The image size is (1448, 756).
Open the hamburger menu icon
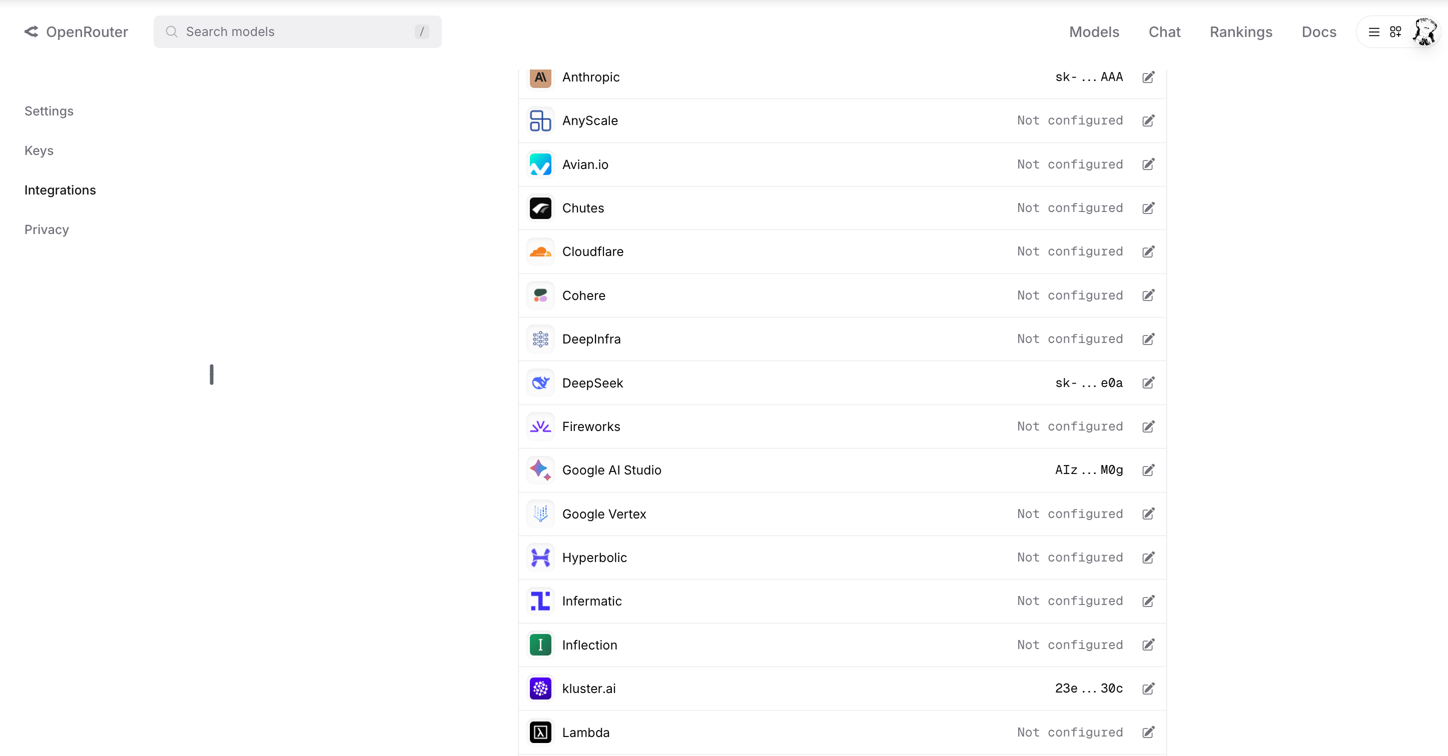coord(1373,32)
